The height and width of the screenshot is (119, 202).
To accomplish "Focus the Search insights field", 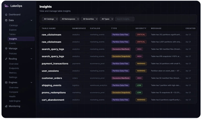I will click(125, 19).
